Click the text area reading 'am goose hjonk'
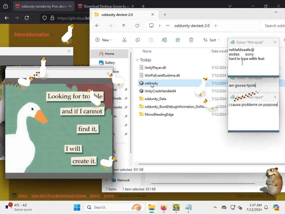 point(253,87)
